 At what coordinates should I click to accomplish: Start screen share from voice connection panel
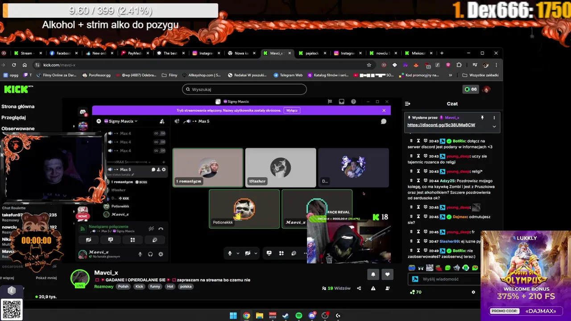pyautogui.click(x=111, y=240)
